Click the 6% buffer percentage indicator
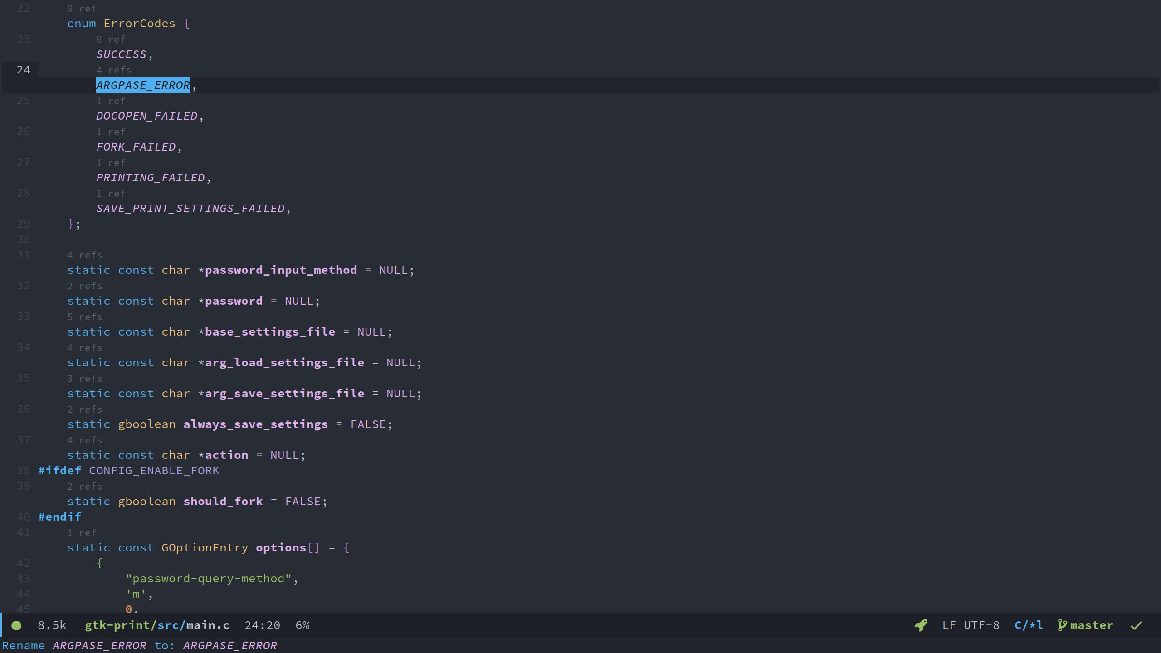Screen dimensions: 1161x653 coord(302,625)
